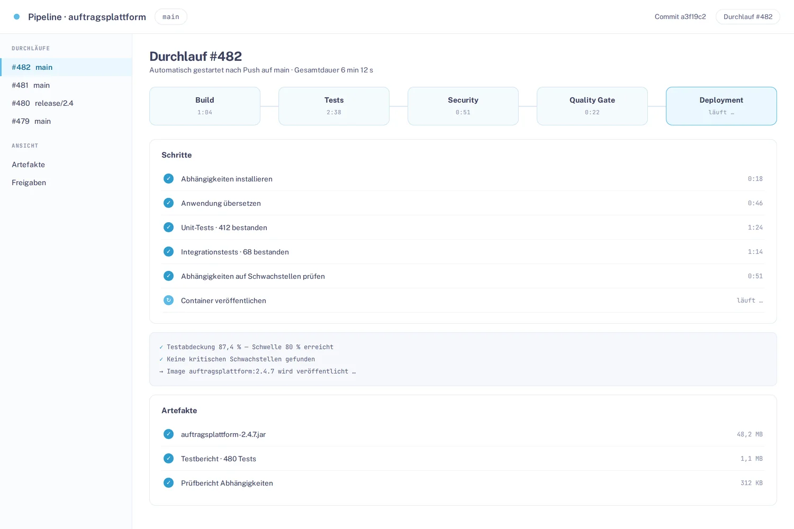
Task: Select the Build stage card
Action: click(x=205, y=106)
